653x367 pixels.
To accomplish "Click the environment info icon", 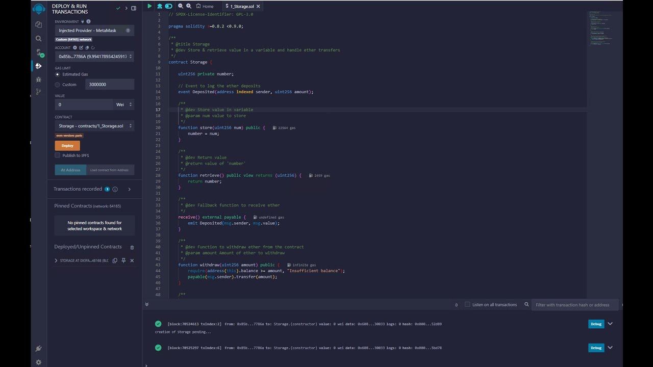I will pyautogui.click(x=88, y=21).
